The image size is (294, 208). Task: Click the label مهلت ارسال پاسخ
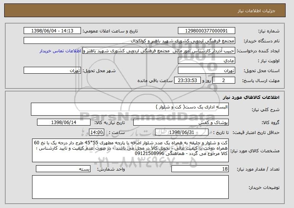click(261, 81)
